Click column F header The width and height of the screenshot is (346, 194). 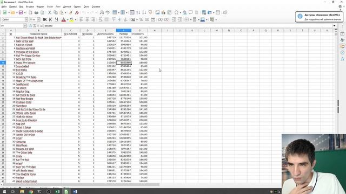coord(124,30)
